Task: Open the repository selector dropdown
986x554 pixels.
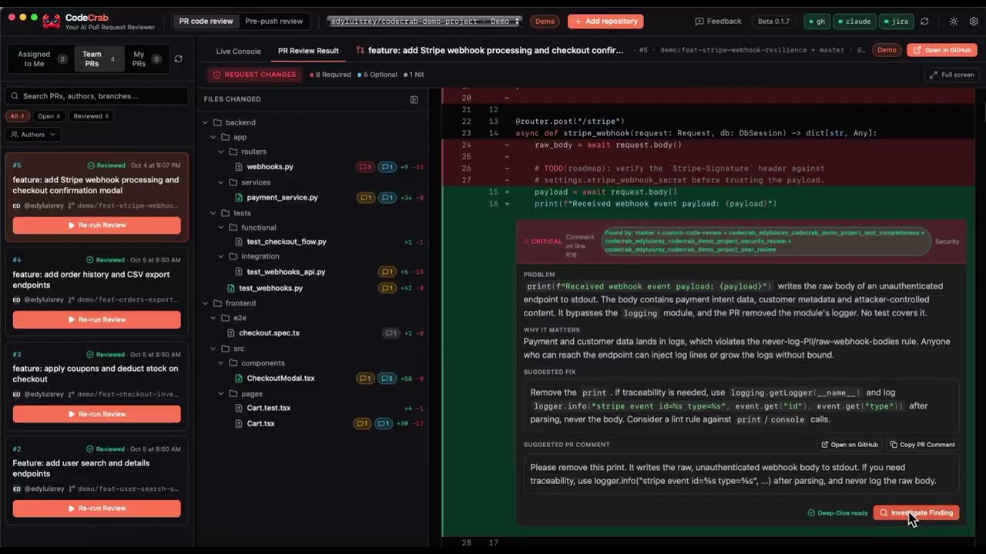Action: [x=424, y=22]
